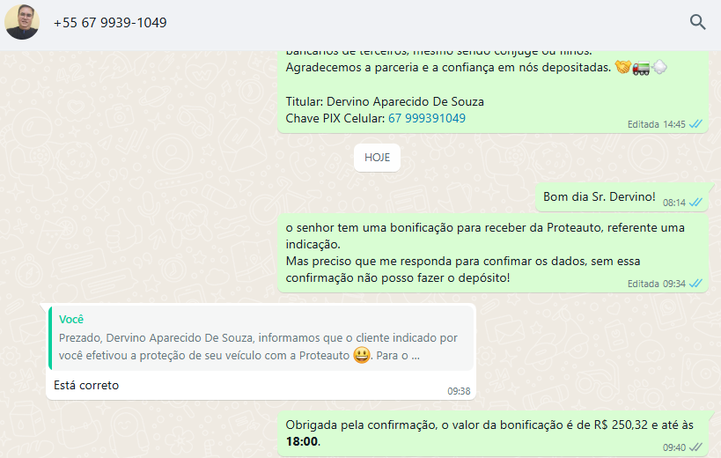Click the Editada 09:34 edited label
This screenshot has height=458, width=721.
coord(656,284)
